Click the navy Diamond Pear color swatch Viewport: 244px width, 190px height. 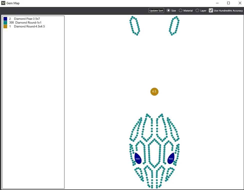(x=5, y=19)
